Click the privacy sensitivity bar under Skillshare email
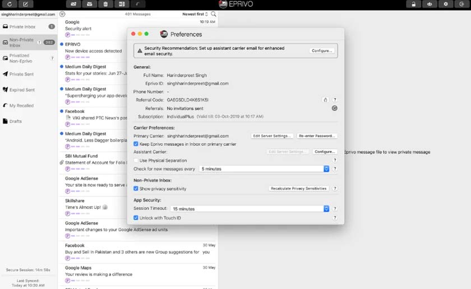 coord(77,213)
